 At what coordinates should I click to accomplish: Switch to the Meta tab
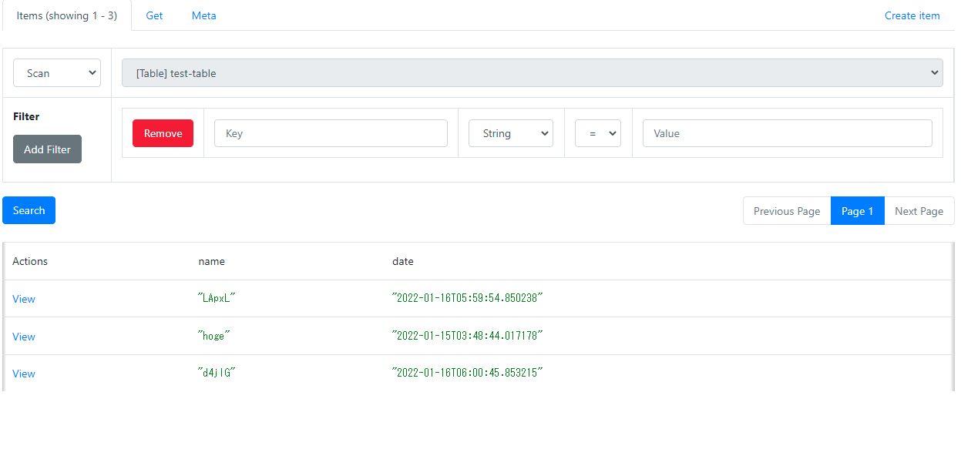[x=203, y=15]
